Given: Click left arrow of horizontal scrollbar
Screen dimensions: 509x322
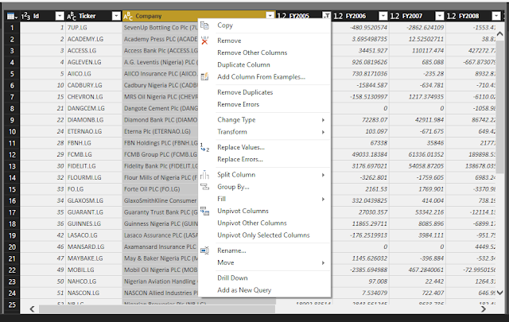Looking at the screenshot, I should click(32, 308).
